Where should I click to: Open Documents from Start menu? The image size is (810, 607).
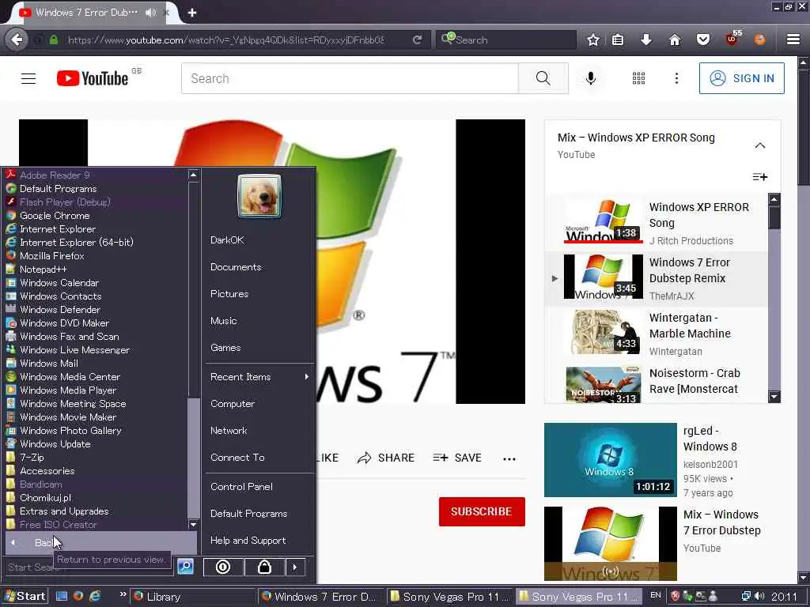(236, 267)
